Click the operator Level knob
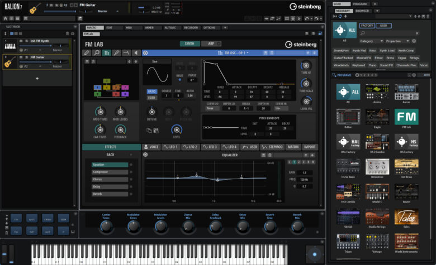Screen dimensions: 436x265 177,129
